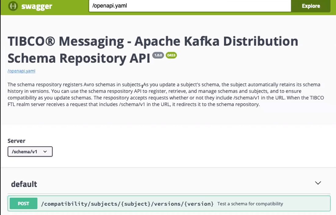
Task: Click the Server label
Action: click(x=16, y=141)
